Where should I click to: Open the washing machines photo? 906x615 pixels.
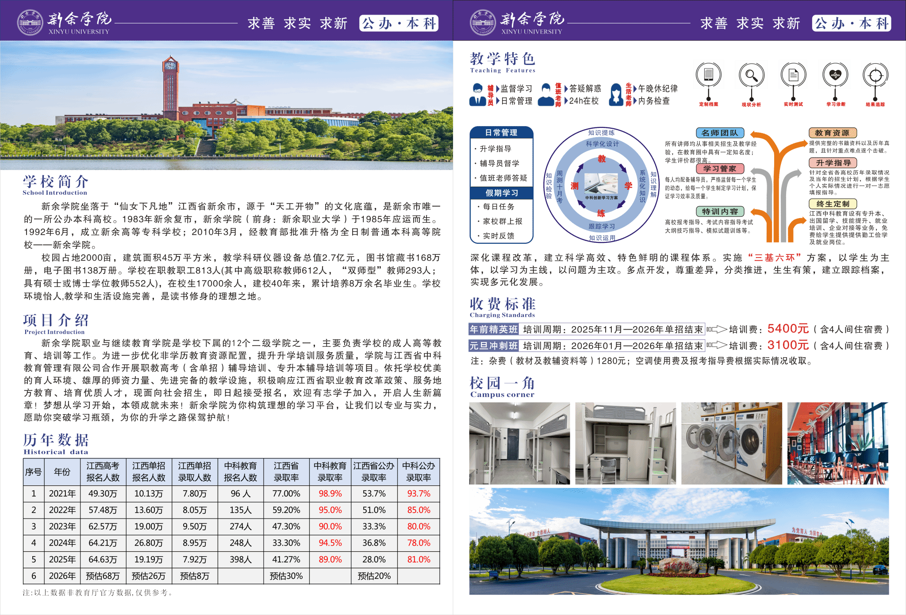(x=731, y=443)
